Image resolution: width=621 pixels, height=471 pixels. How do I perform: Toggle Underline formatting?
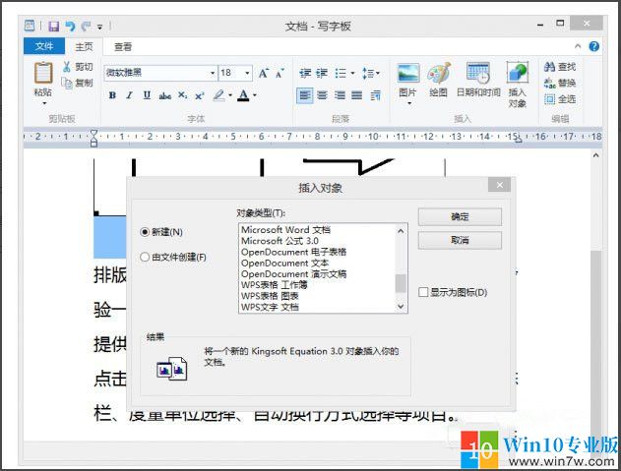tap(147, 95)
